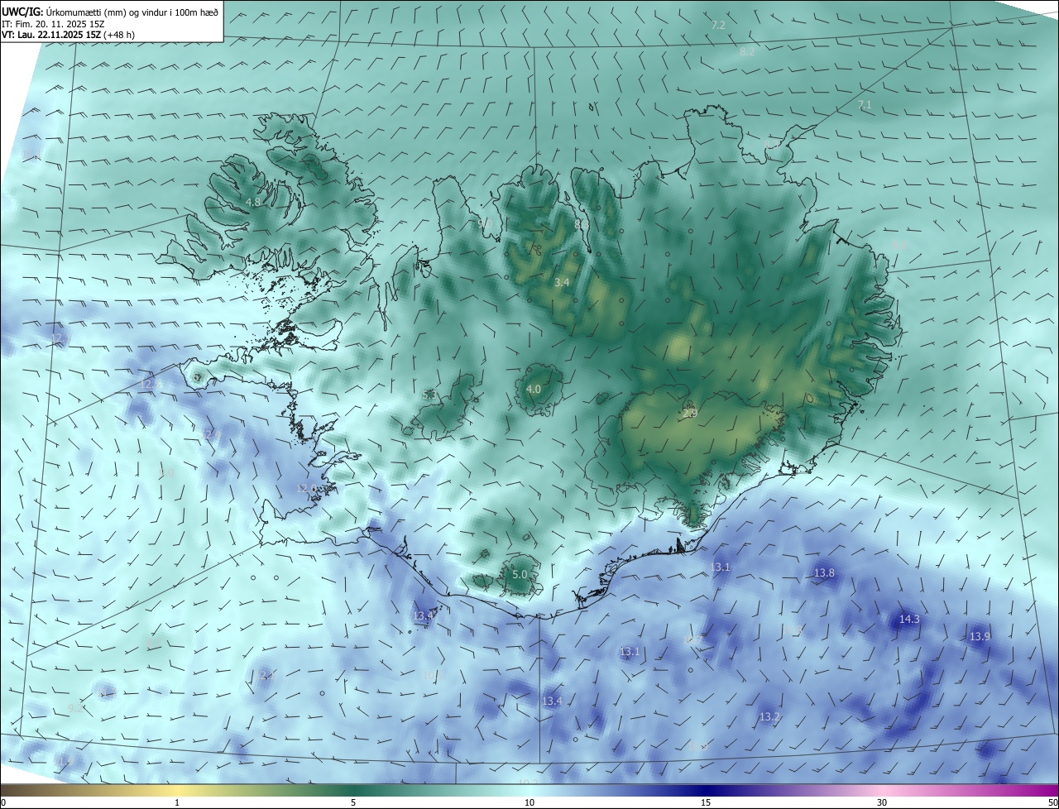The image size is (1059, 809).
Task: Click the 13.2 value label offshore
Action: (769, 716)
